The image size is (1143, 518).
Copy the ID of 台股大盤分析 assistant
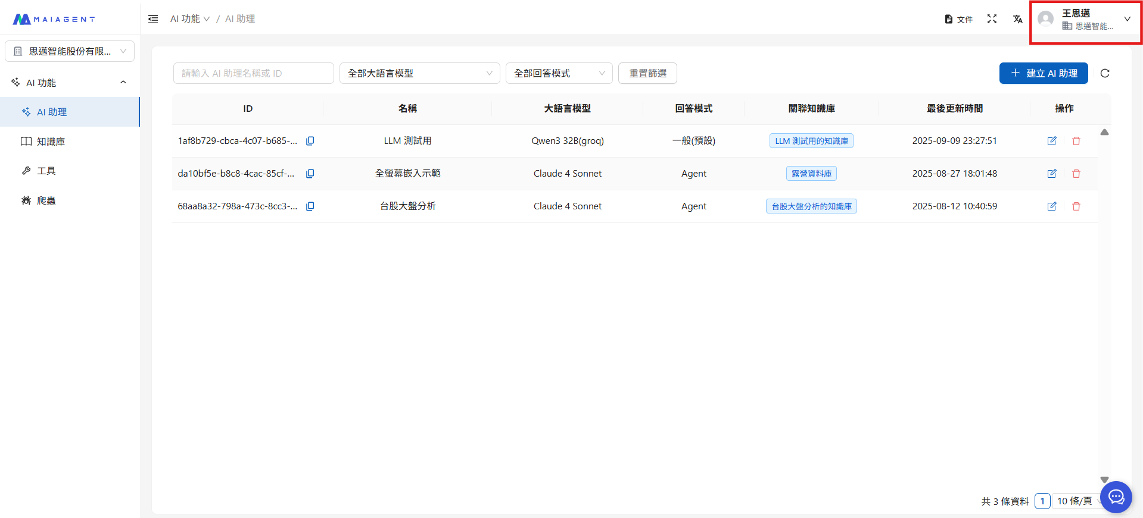coord(310,206)
